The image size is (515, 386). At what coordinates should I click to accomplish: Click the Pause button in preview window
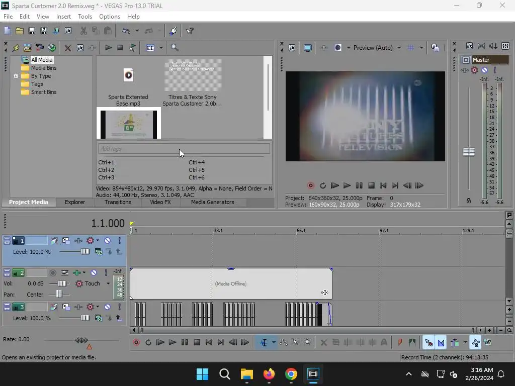click(x=359, y=185)
